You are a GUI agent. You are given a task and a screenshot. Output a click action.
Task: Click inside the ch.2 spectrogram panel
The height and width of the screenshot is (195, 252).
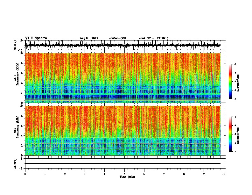coord(123,131)
